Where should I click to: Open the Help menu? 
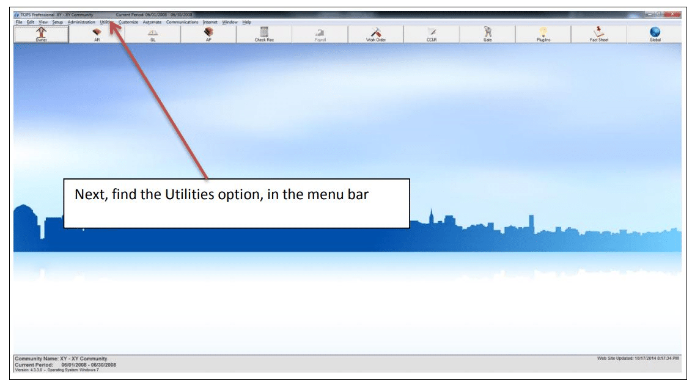[246, 22]
